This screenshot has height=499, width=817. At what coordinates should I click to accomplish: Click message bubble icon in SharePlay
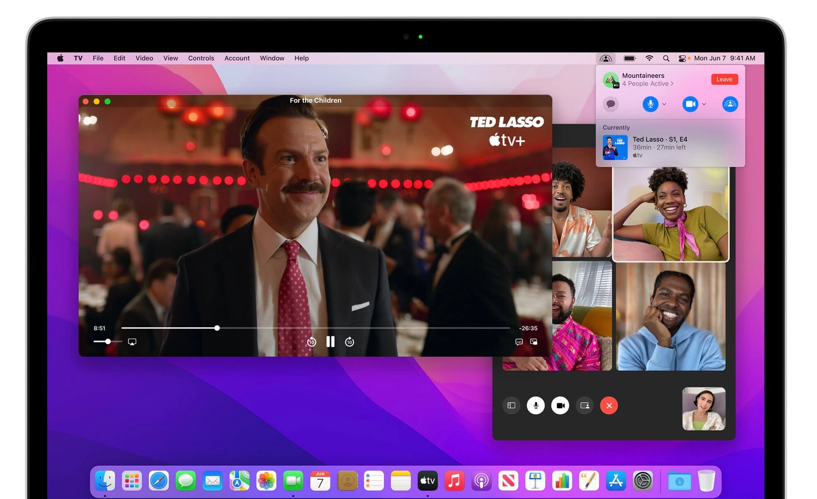(610, 103)
